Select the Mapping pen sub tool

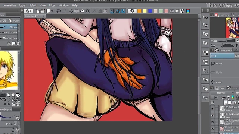pos(9,38)
